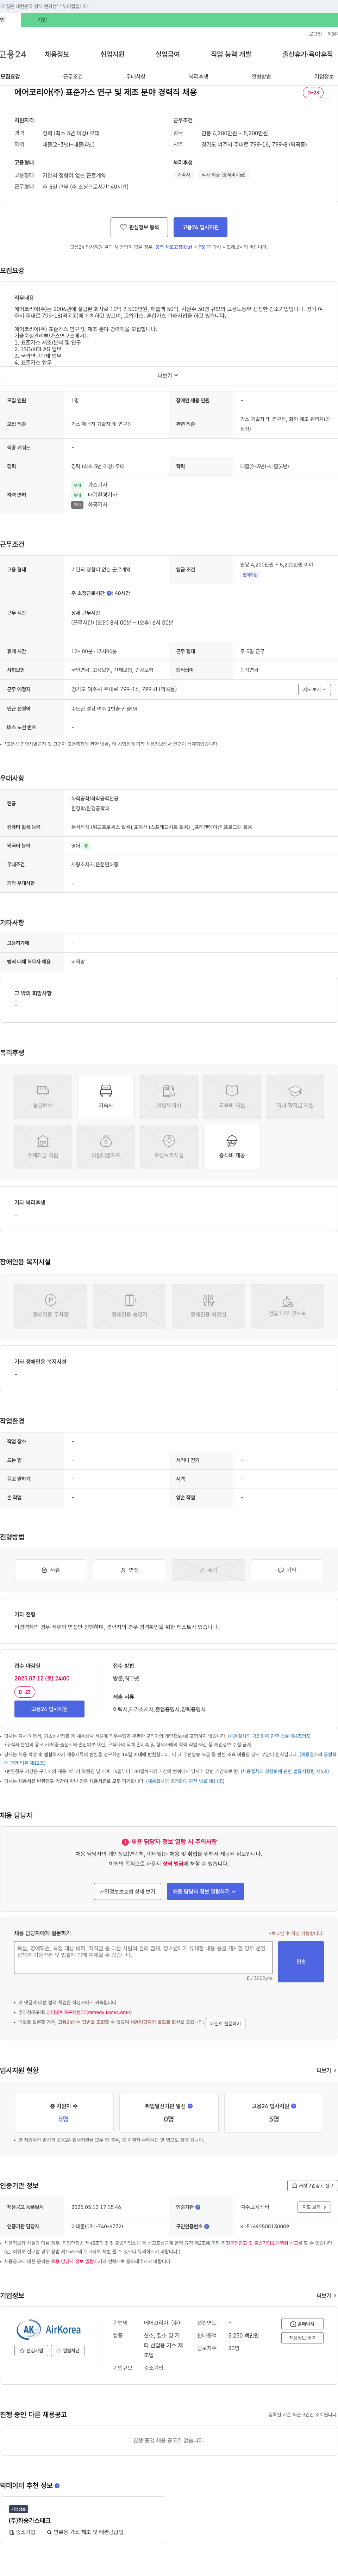Screen dimensions: 338x2576
Task: Open the 취업지원 main menu
Action: [x=112, y=54]
